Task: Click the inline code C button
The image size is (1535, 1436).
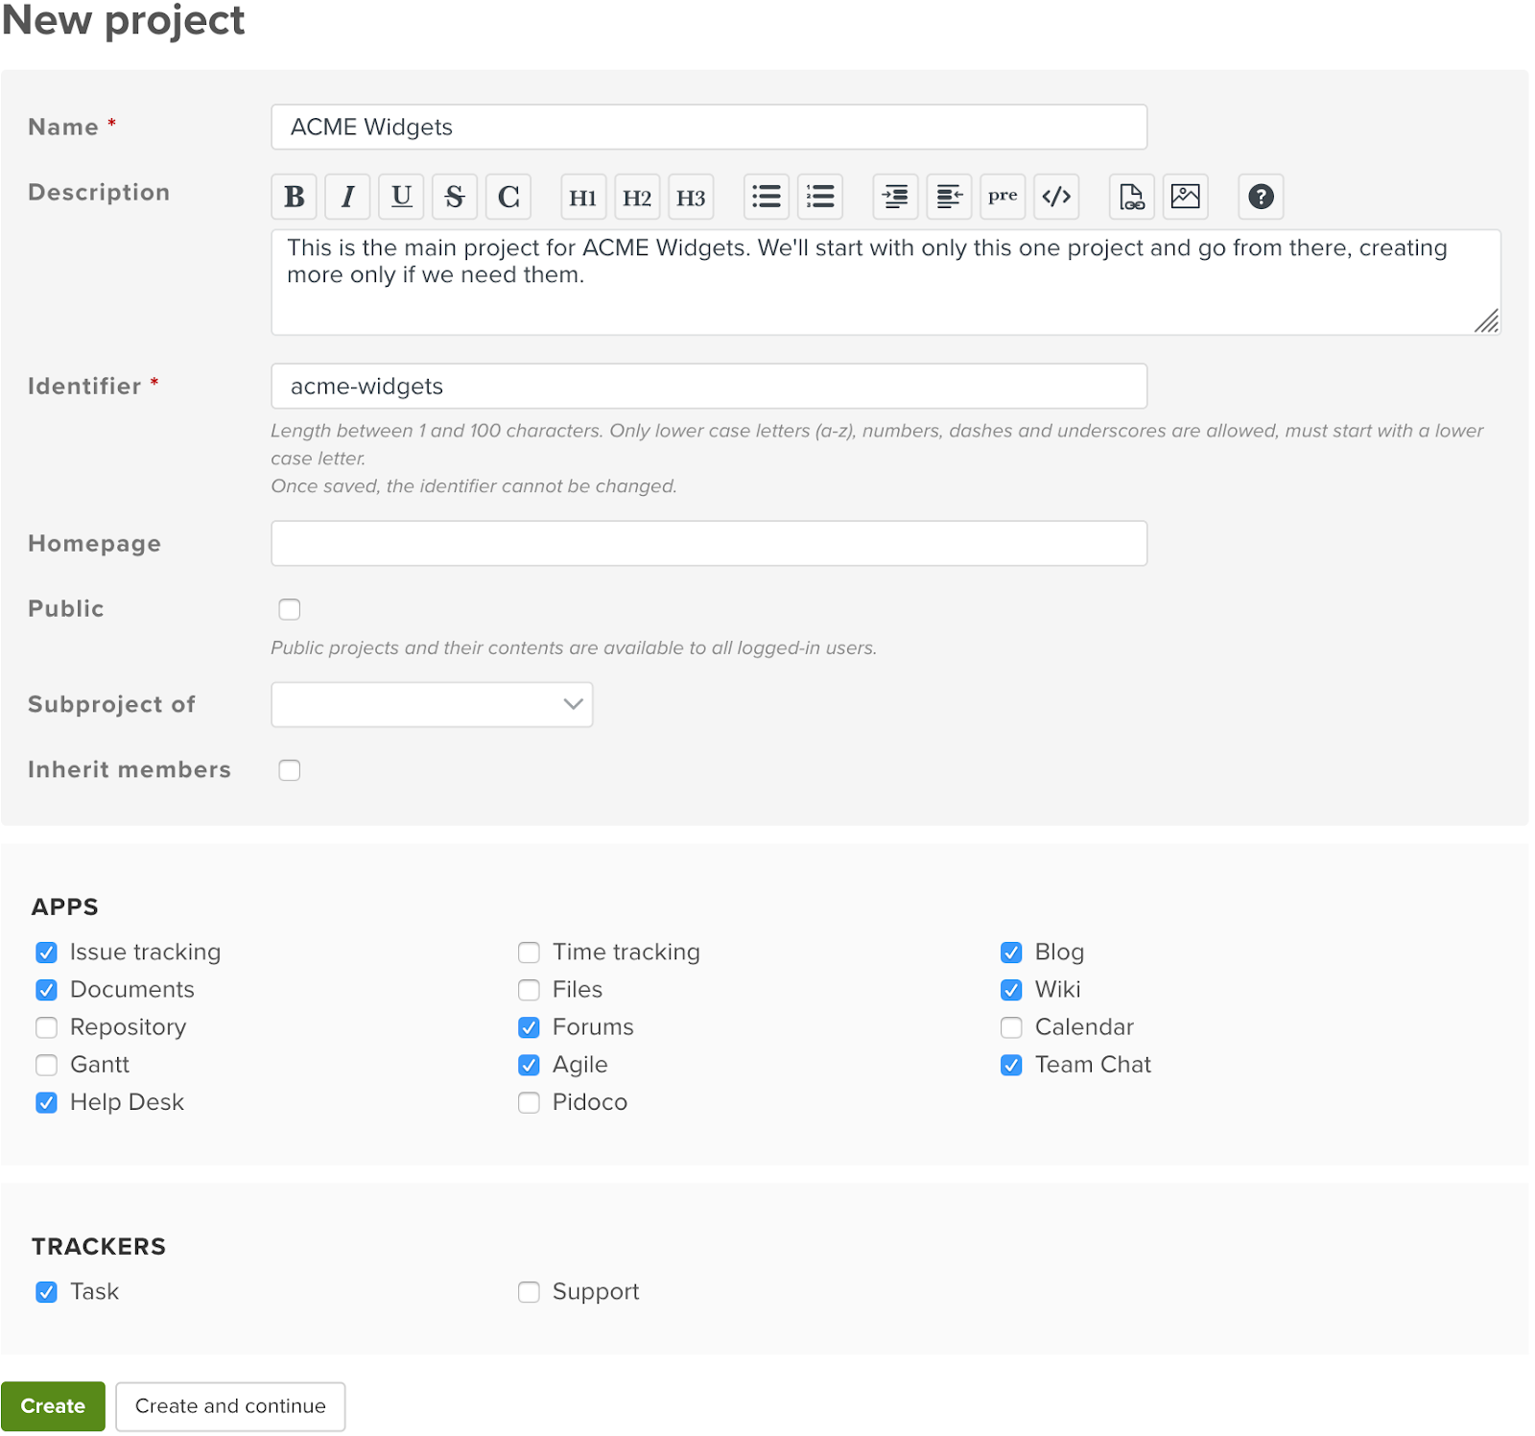Action: pos(508,197)
